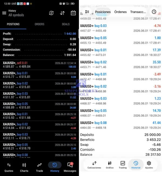
Task: Tap the Commission value -50.64
Action: pos(72,50)
